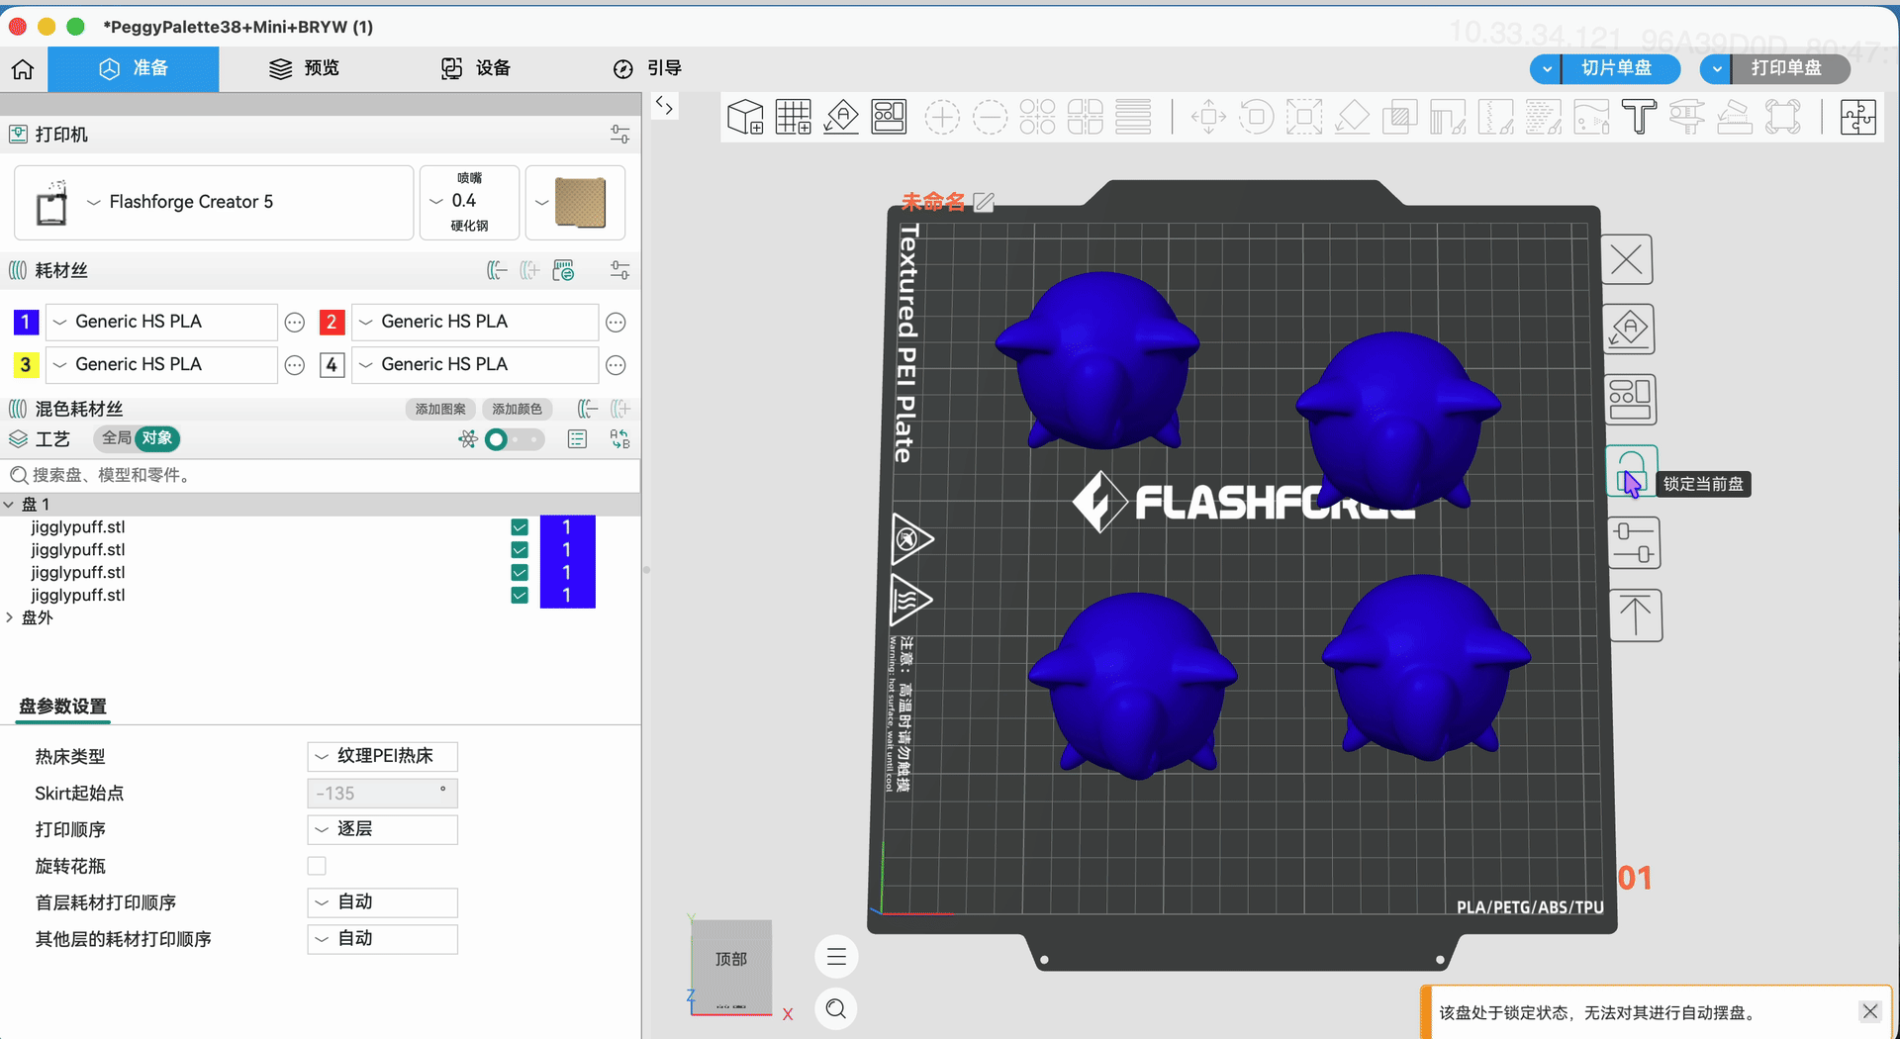Viewport: 1900px width, 1039px height.
Task: Click the compare presets A/B icon
Action: pos(620,439)
